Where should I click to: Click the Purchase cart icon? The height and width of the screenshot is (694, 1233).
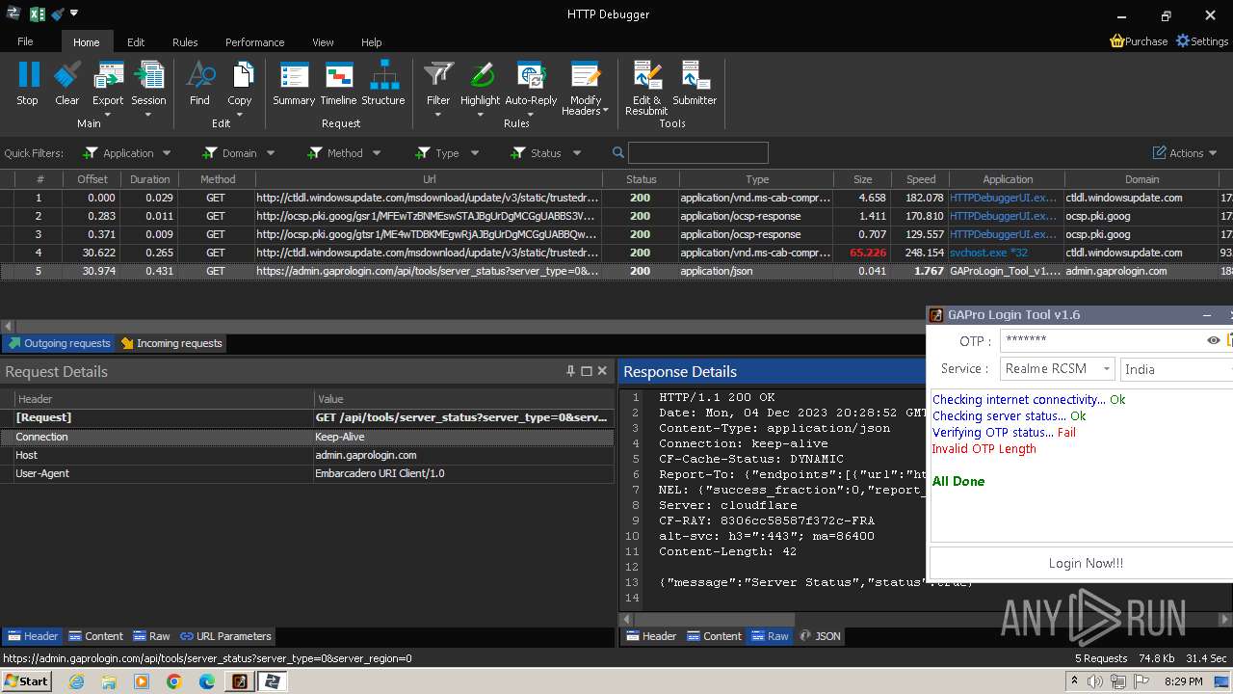tap(1117, 41)
